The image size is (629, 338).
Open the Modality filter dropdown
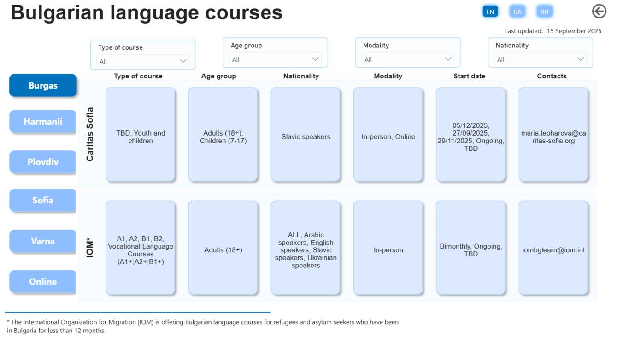[x=408, y=59]
